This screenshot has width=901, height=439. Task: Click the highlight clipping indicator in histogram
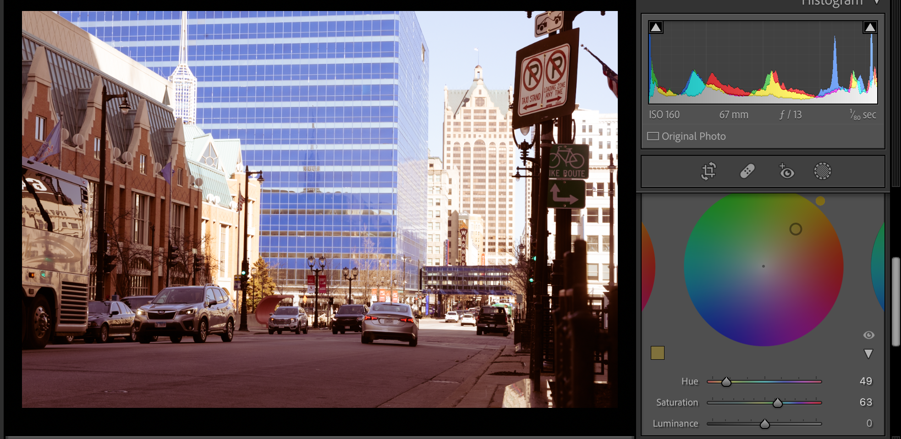[870, 27]
